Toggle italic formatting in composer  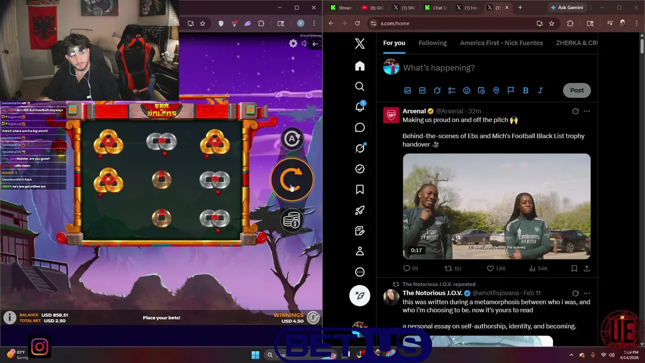tap(540, 90)
